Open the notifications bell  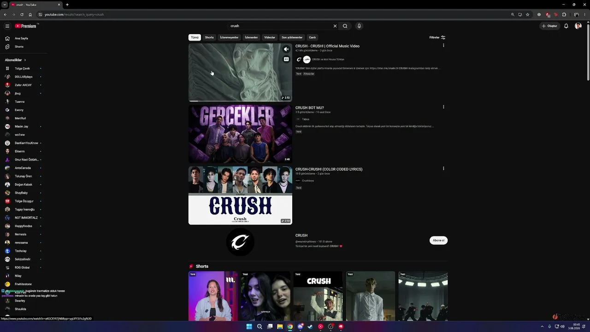click(x=566, y=26)
